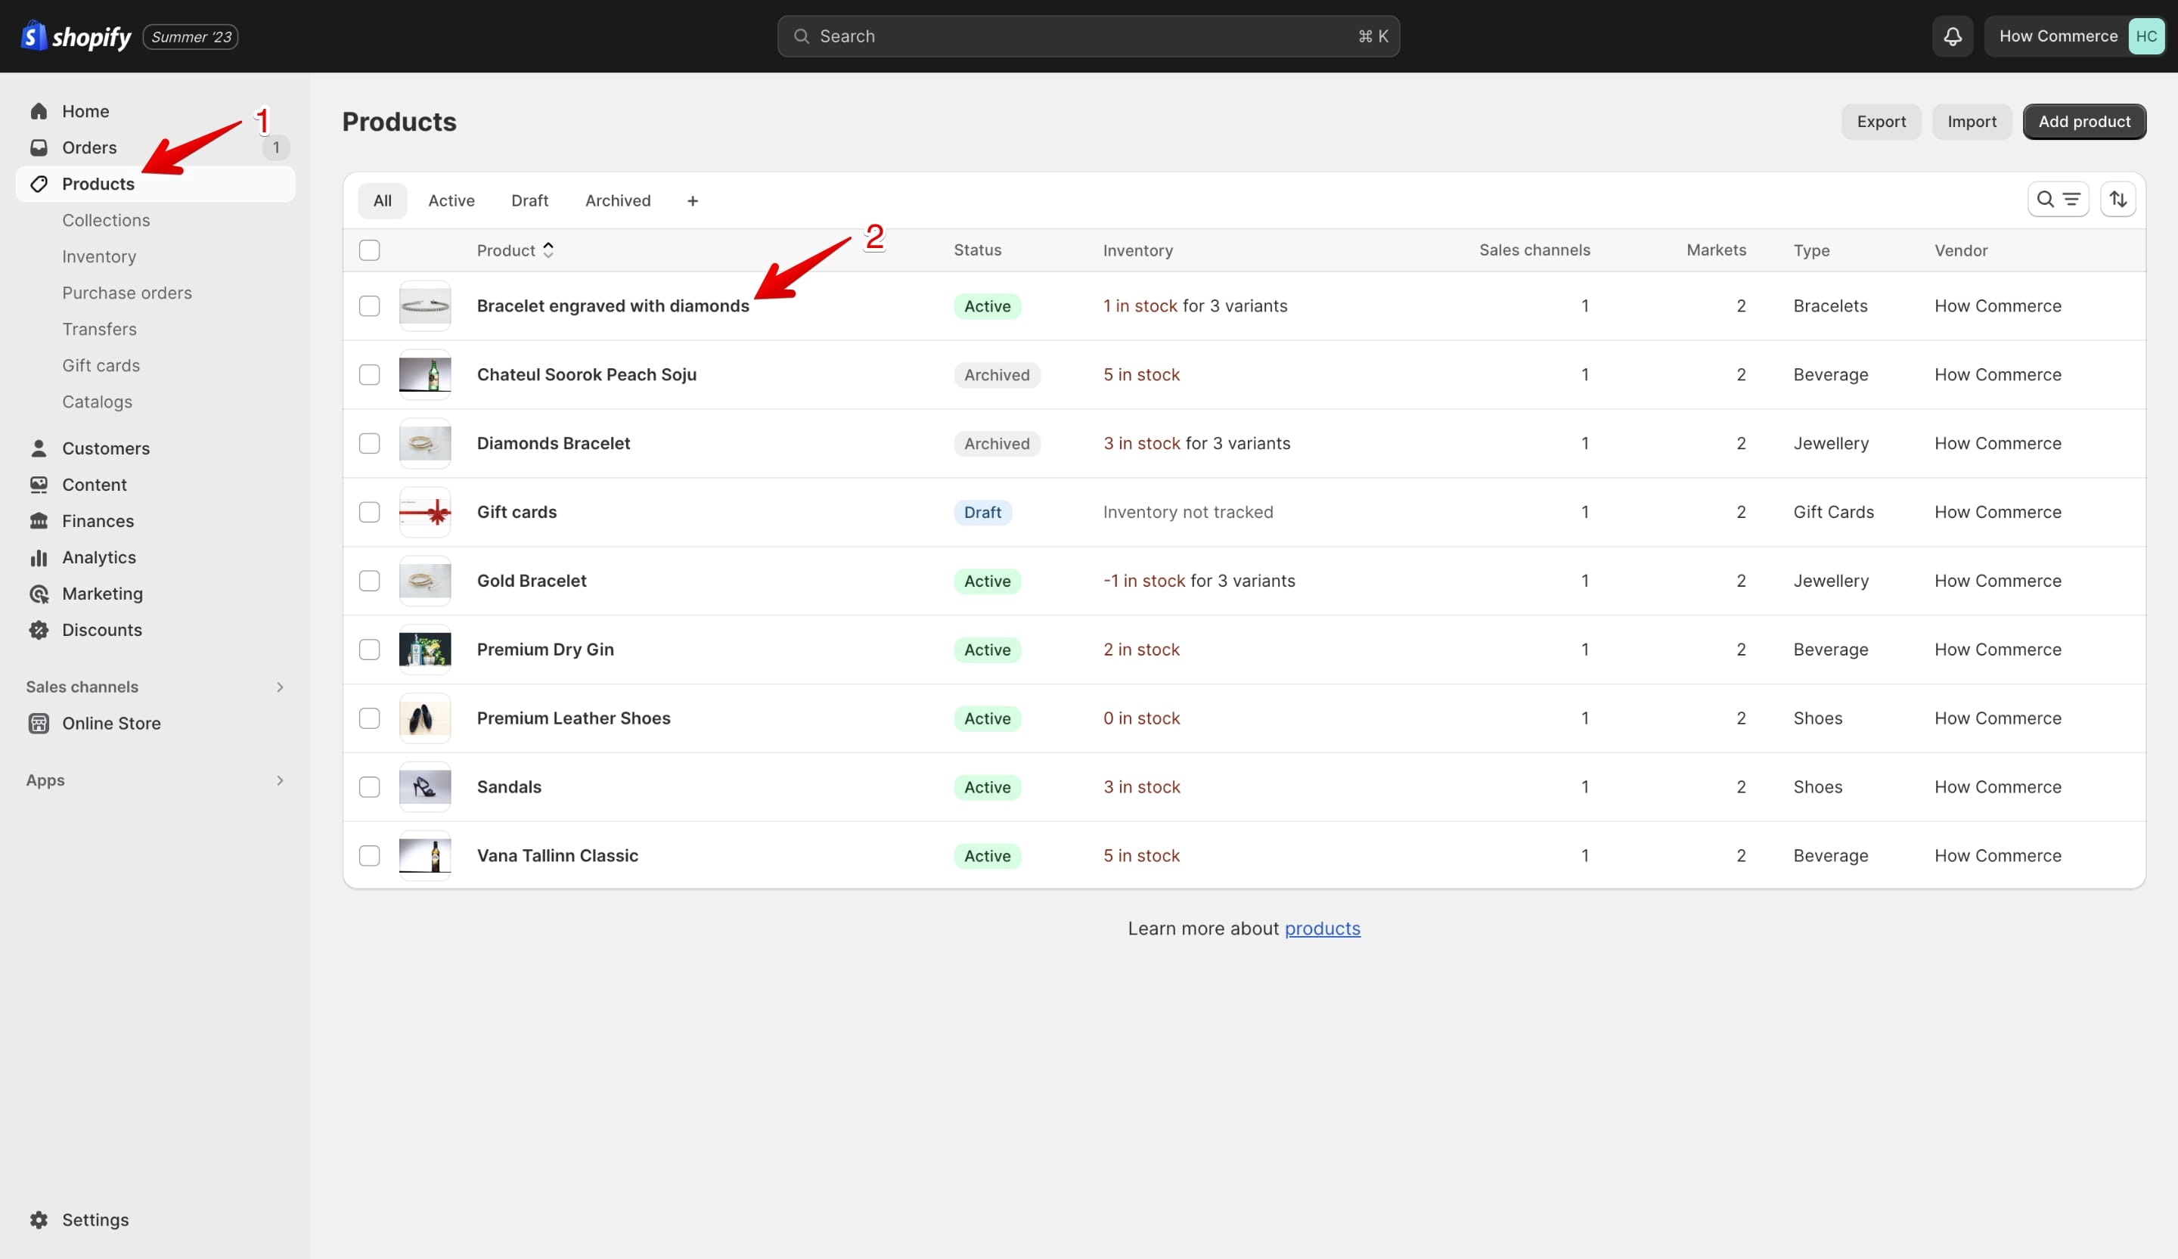Open Collections in the sidebar
Screen dimensions: 2178x1259
point(107,220)
